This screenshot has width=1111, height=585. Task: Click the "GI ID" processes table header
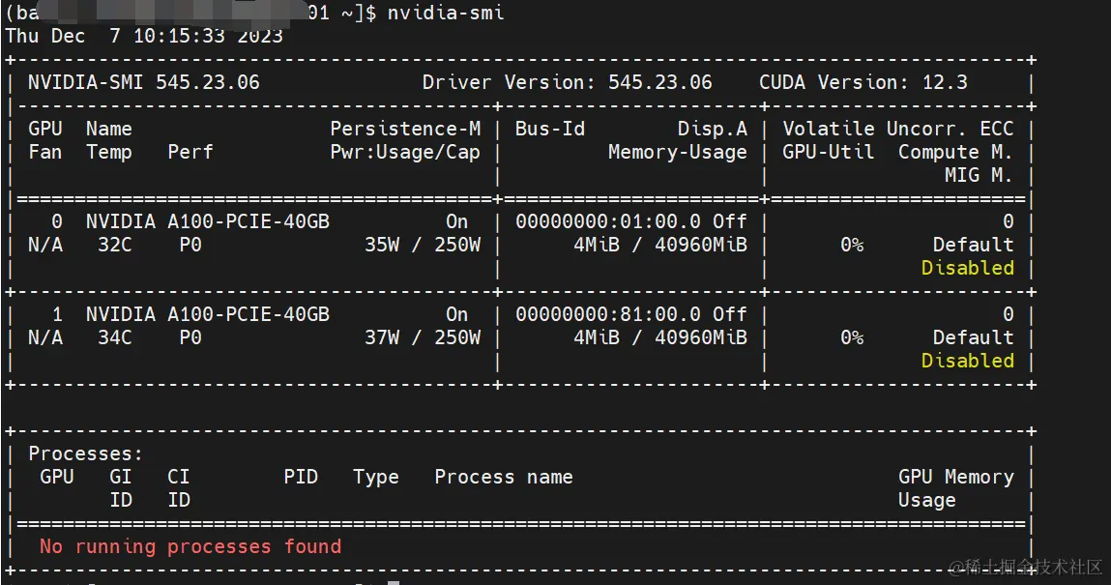coord(121,488)
